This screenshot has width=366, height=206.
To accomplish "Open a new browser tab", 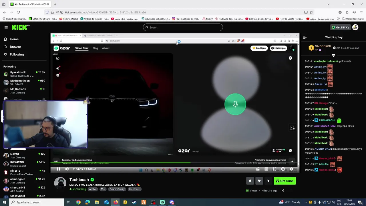I will pyautogui.click(x=55, y=4).
